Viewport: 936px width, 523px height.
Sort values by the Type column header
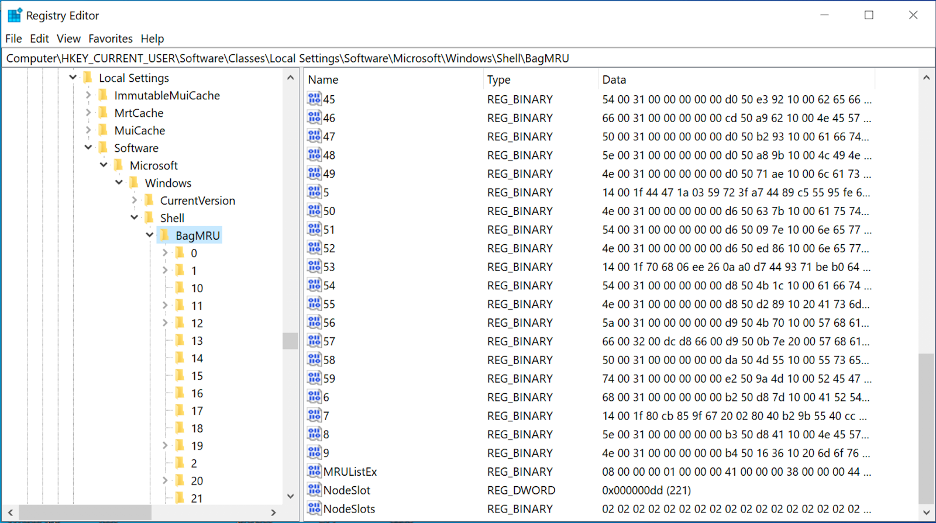point(498,79)
